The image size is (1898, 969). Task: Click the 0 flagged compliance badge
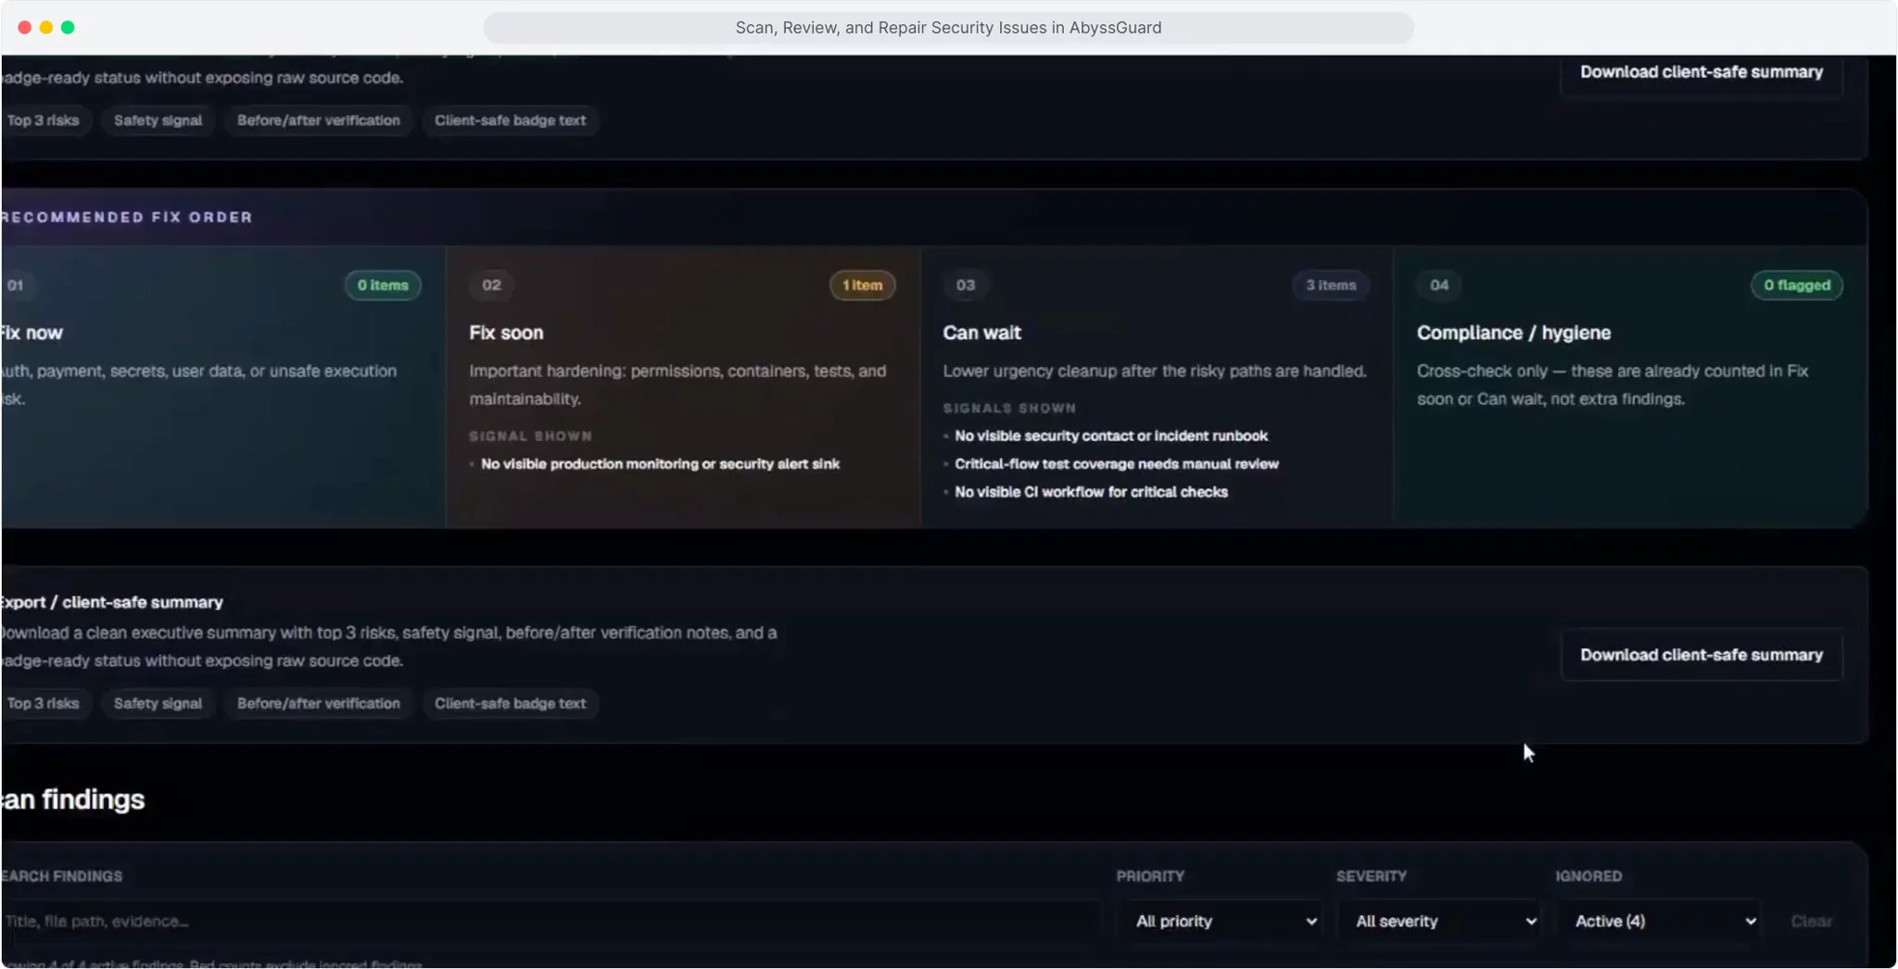(x=1796, y=285)
